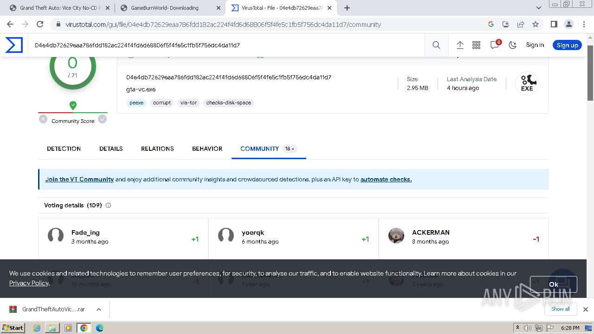Accept cookies with Ok button

click(553, 284)
